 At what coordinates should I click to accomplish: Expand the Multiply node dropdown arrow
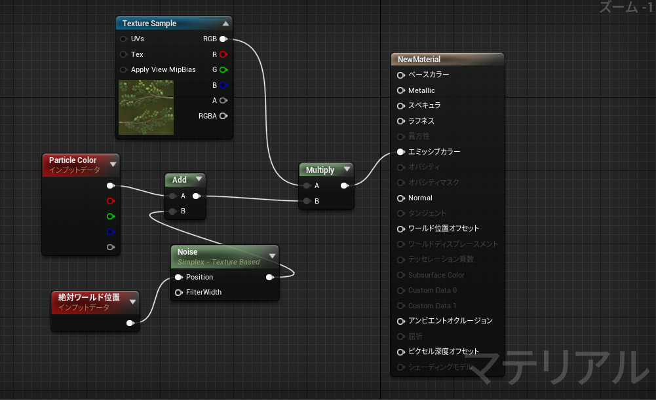point(347,170)
